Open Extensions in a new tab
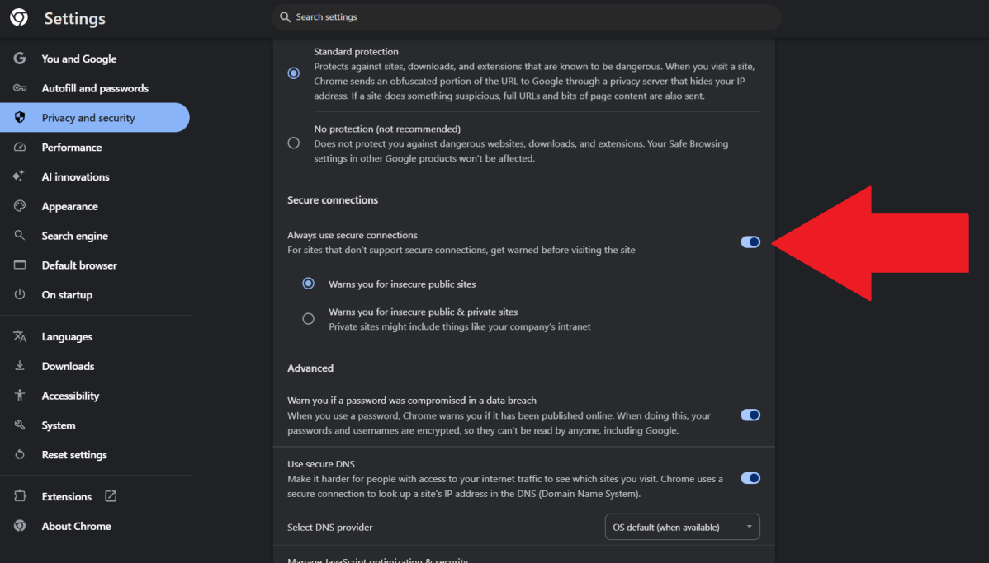Screen dimensions: 989x563 tap(110, 495)
